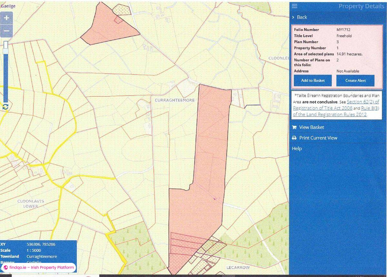Click the zoom-out (−) map control
The image size is (387, 277).
pyautogui.click(x=6, y=30)
